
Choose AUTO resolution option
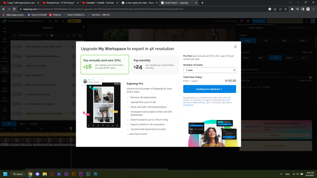pos(246,58)
